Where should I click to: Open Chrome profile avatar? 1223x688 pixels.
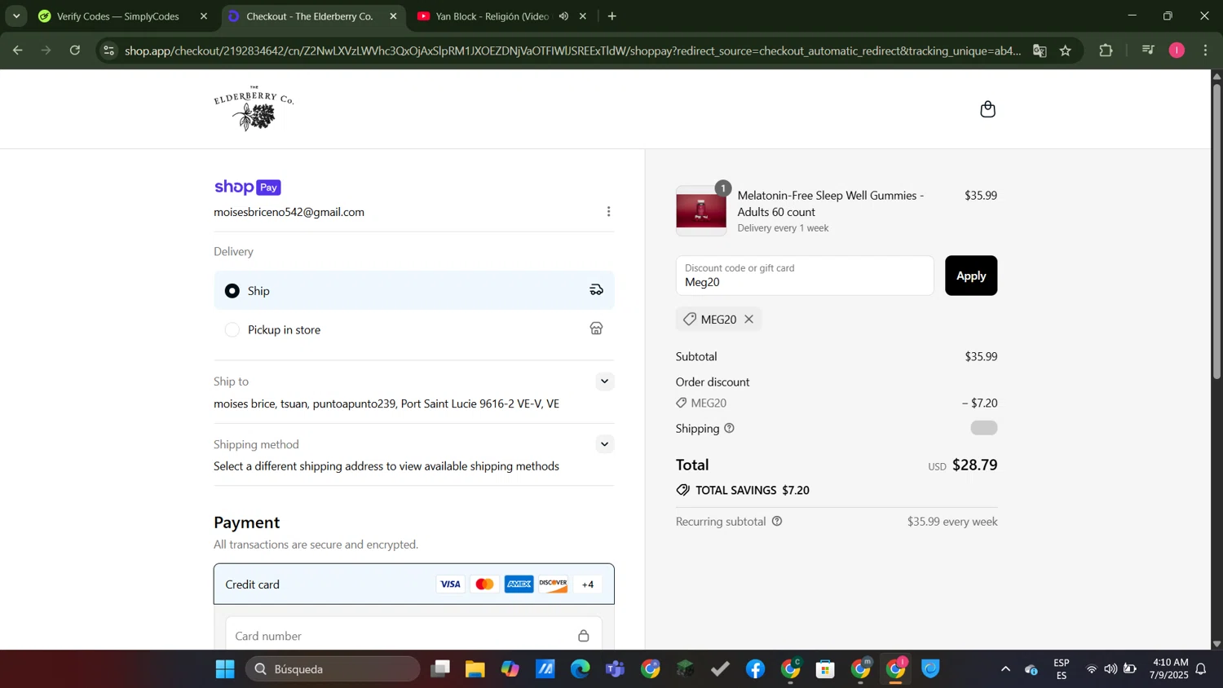1177,51
